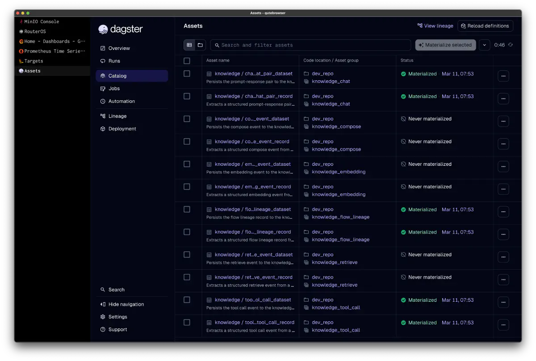This screenshot has width=536, height=361.
Task: Check the tool...tool_call_record row checkbox
Action: click(187, 323)
